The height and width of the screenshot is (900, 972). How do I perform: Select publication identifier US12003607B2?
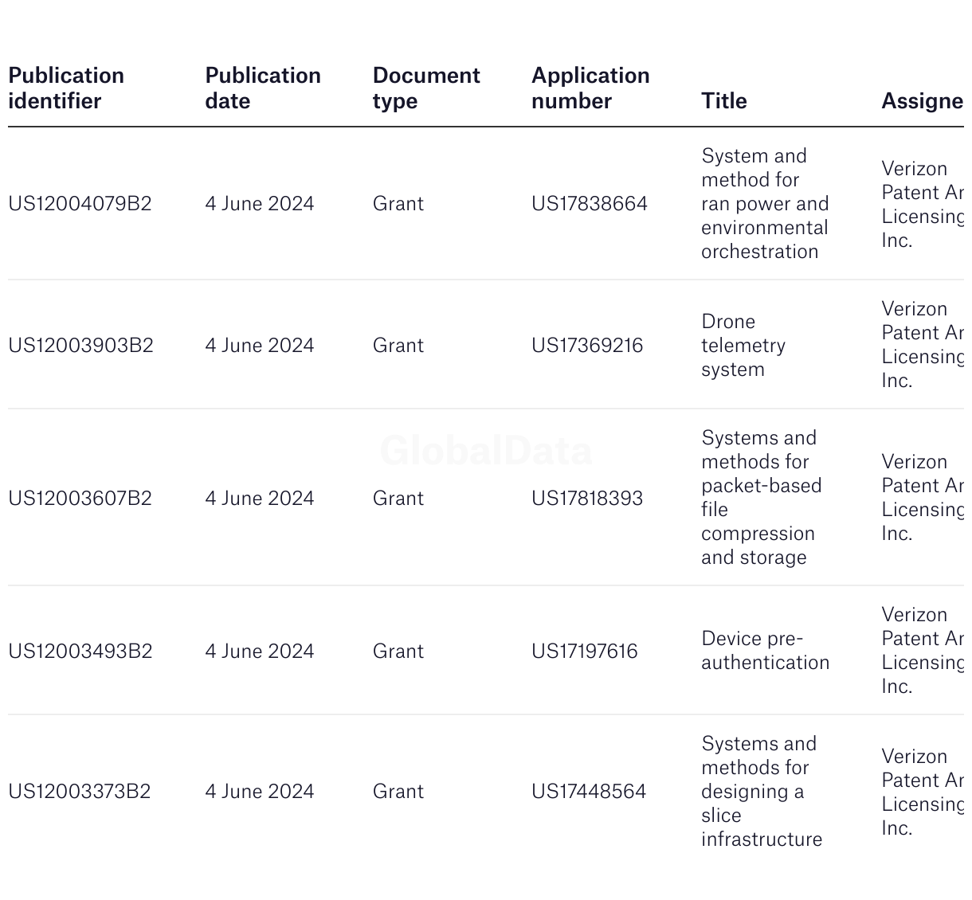[x=80, y=499]
